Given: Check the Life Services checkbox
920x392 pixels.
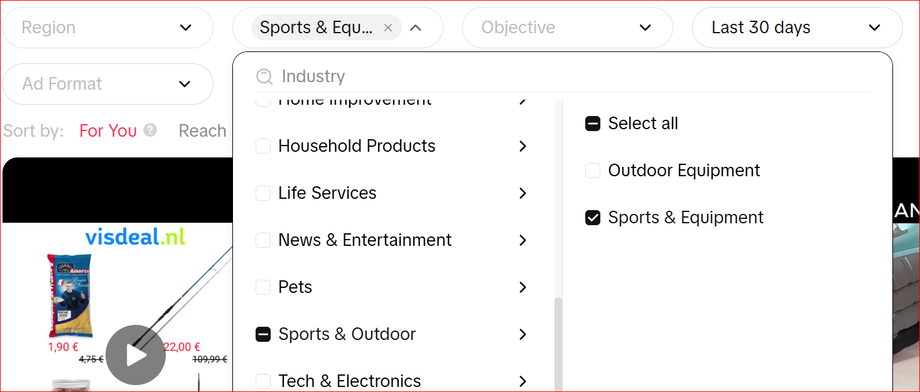Looking at the screenshot, I should [263, 193].
